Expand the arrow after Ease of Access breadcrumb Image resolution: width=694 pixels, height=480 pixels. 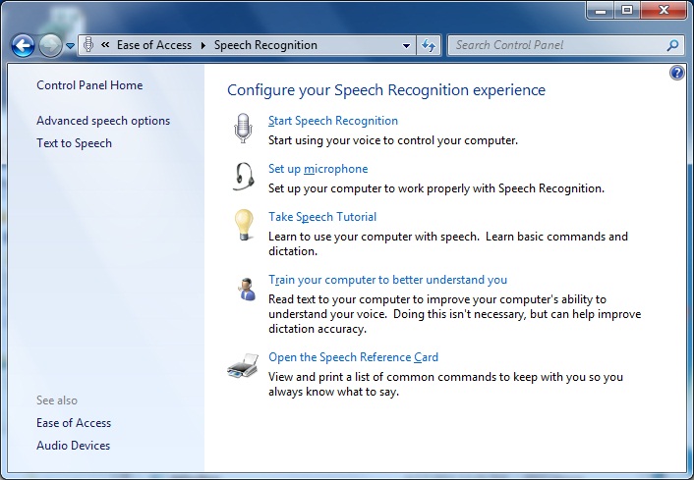click(x=203, y=45)
